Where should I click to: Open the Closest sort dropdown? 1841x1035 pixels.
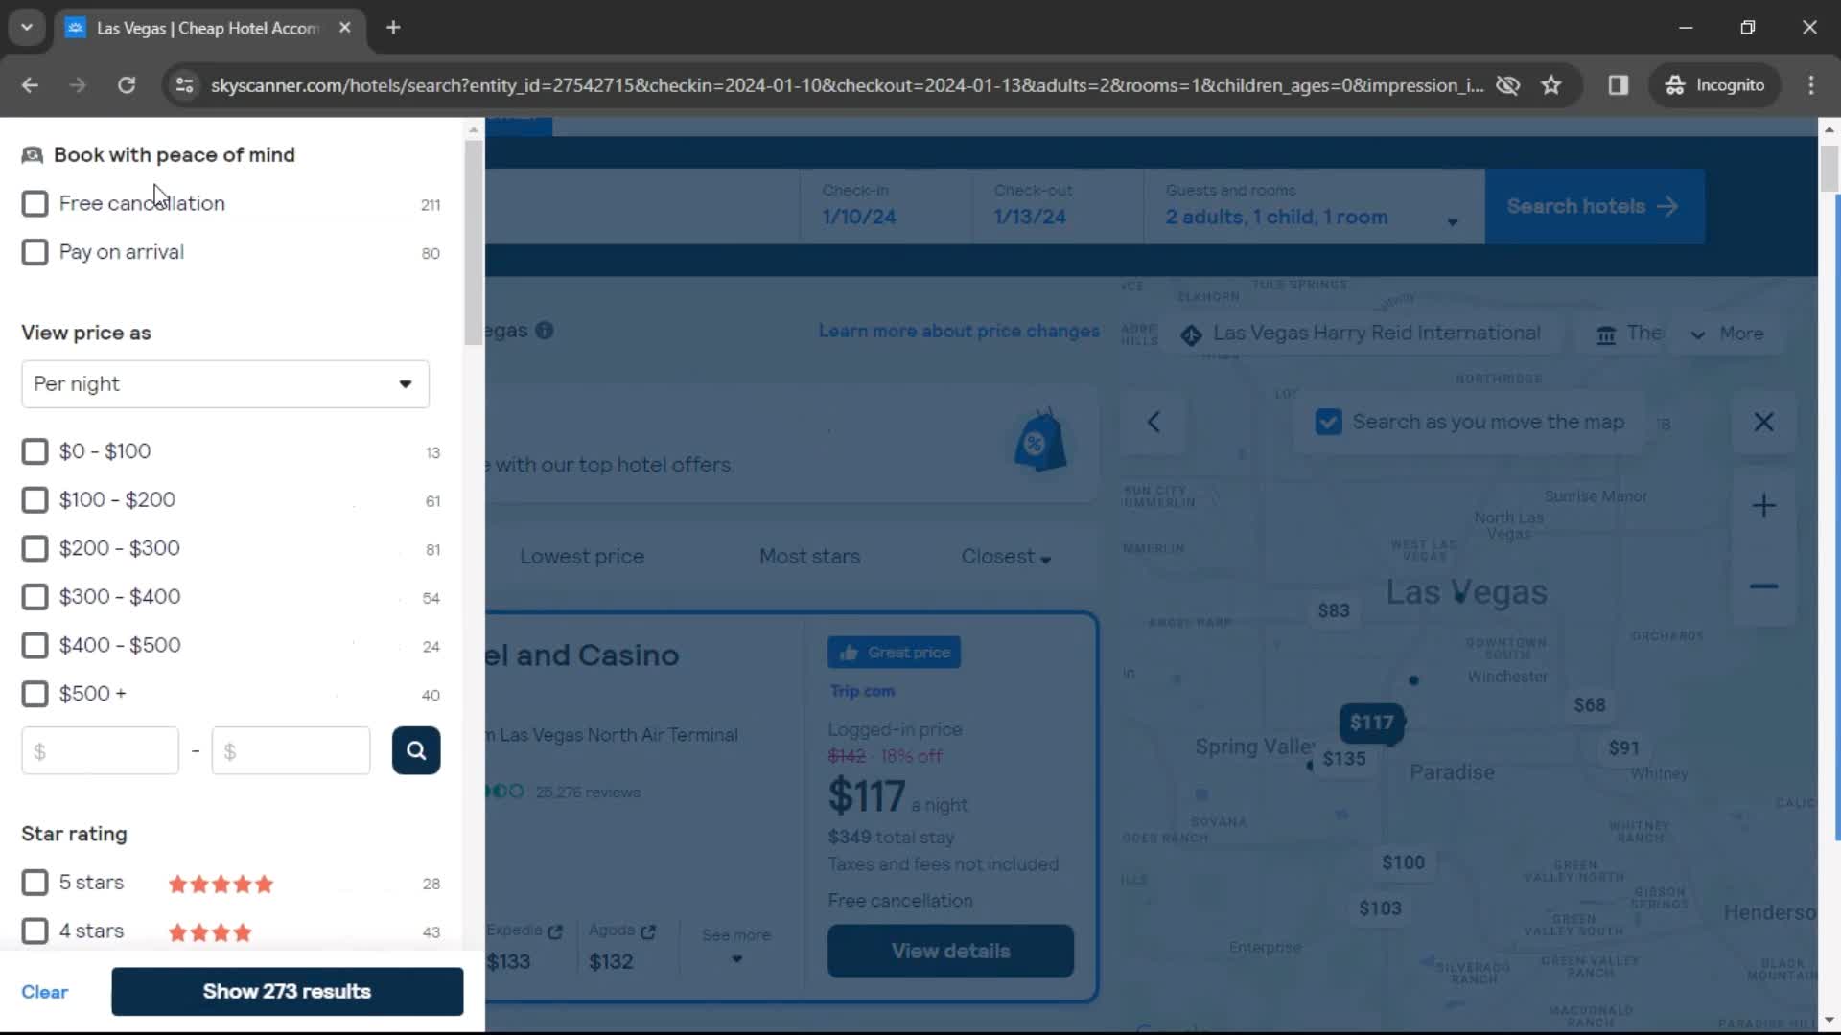[x=1006, y=557]
